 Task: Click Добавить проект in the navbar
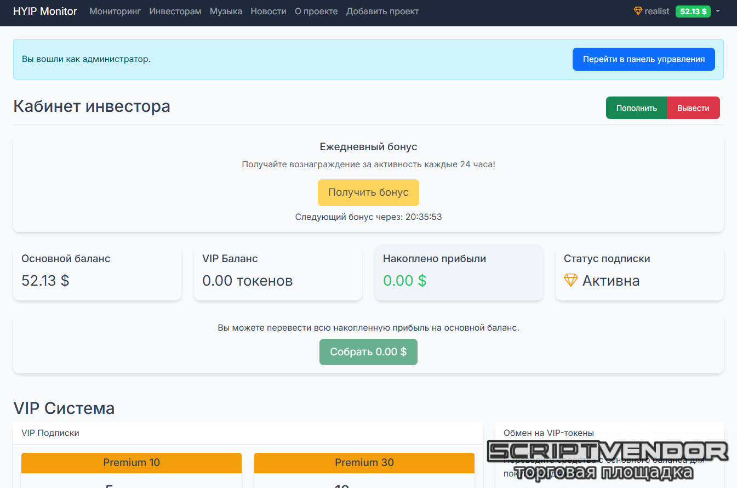click(382, 11)
